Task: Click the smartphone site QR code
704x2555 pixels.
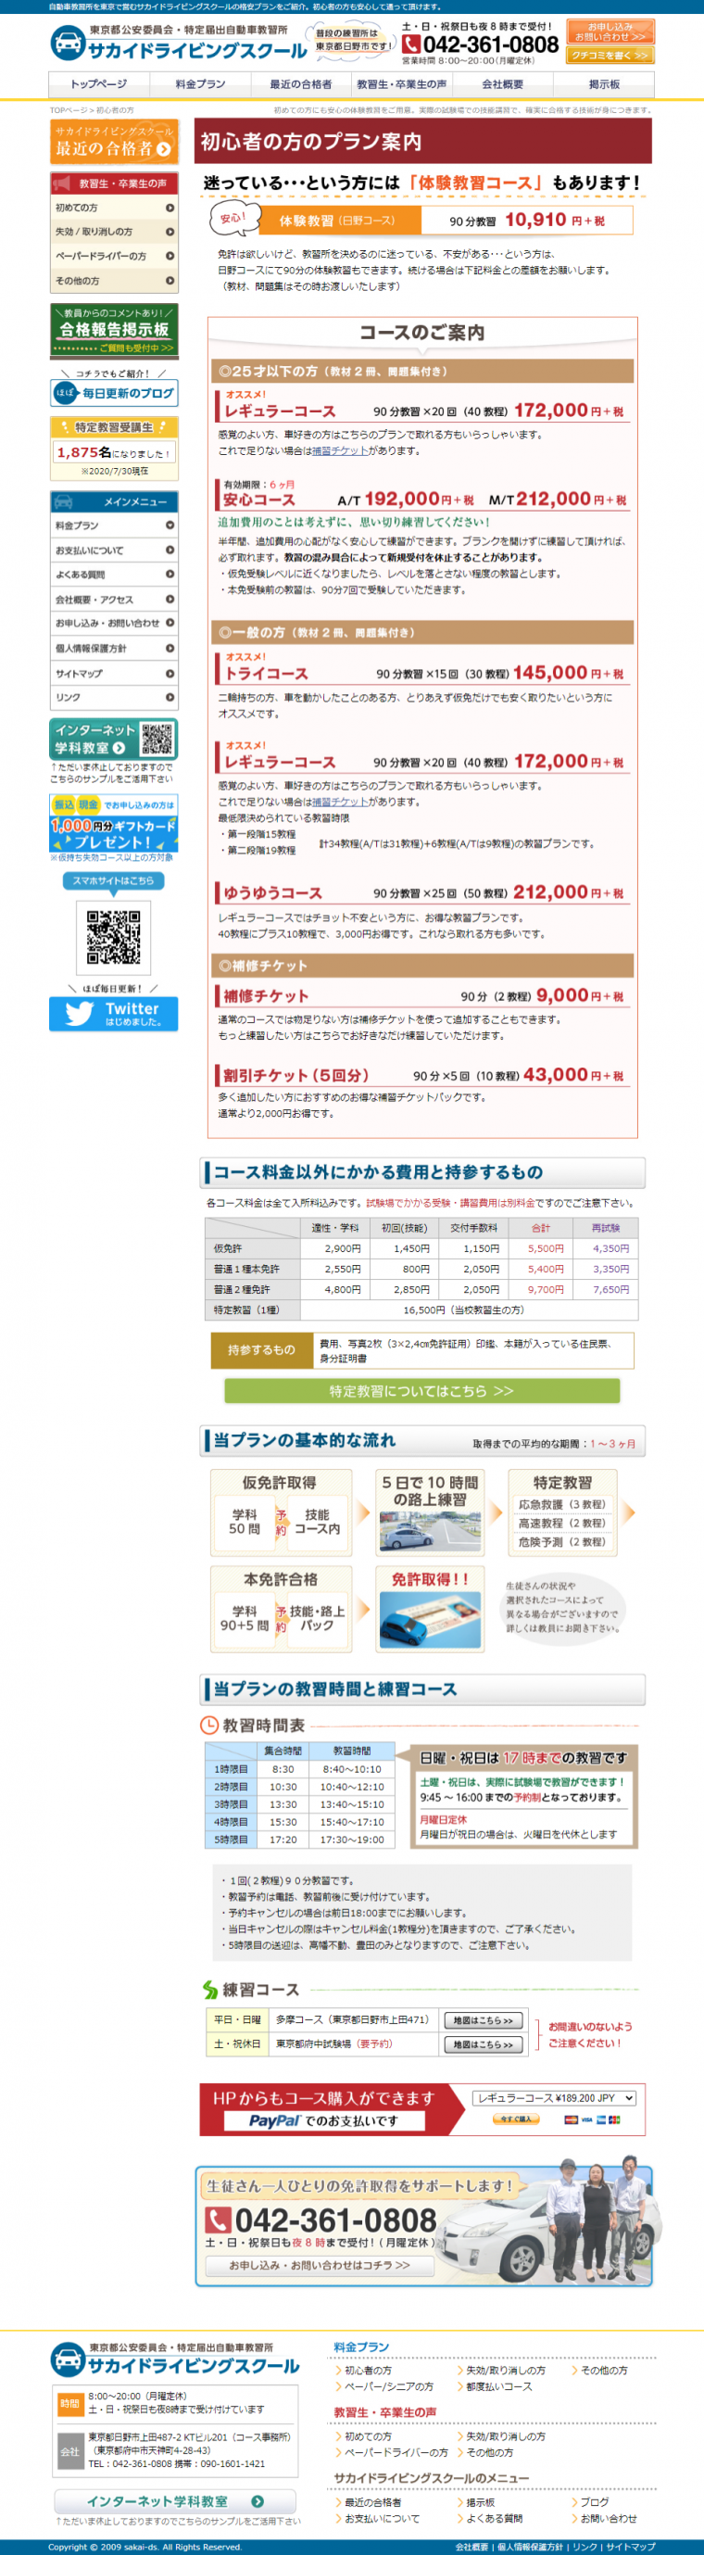Action: pos(113,936)
